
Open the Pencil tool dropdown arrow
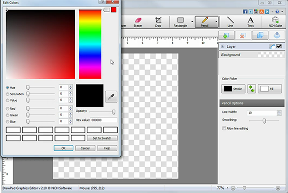216,22
